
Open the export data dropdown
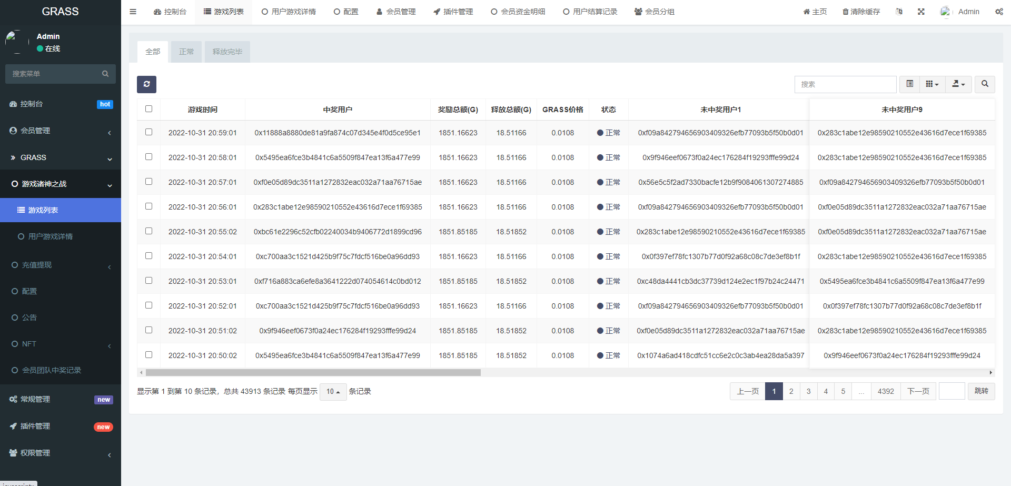958,84
